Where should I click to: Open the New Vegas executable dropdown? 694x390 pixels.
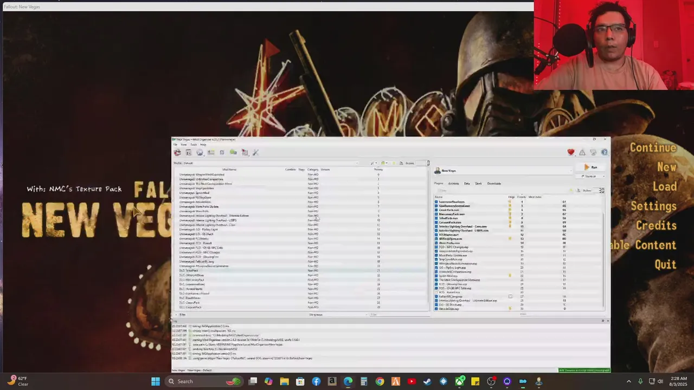(503, 171)
